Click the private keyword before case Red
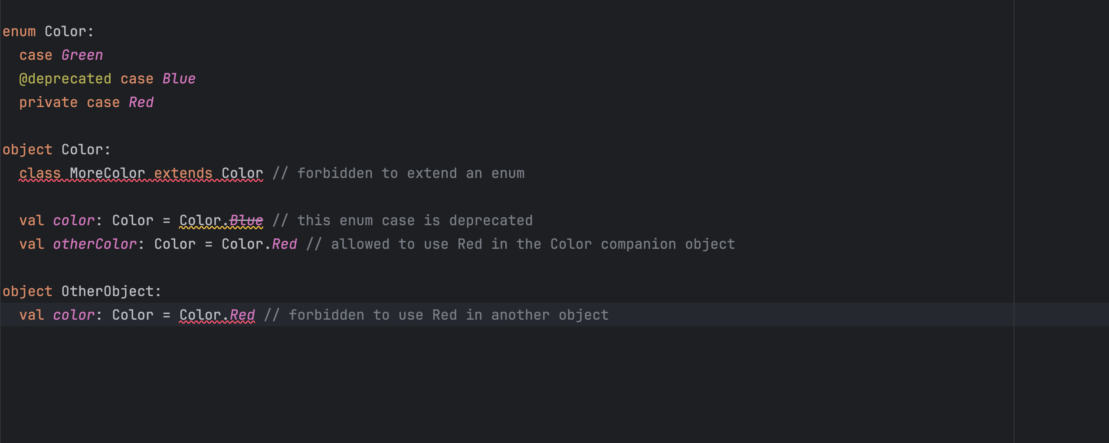This screenshot has height=443, width=1109. coord(48,102)
